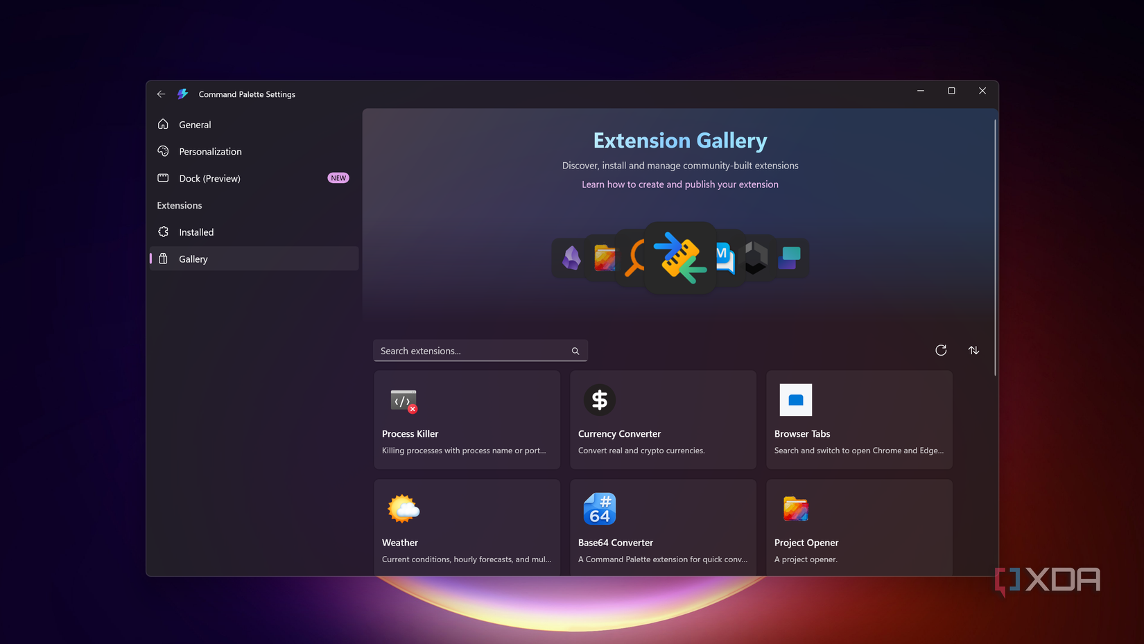Open the Dock (Preview) page
1144x644 pixels.
(x=254, y=178)
